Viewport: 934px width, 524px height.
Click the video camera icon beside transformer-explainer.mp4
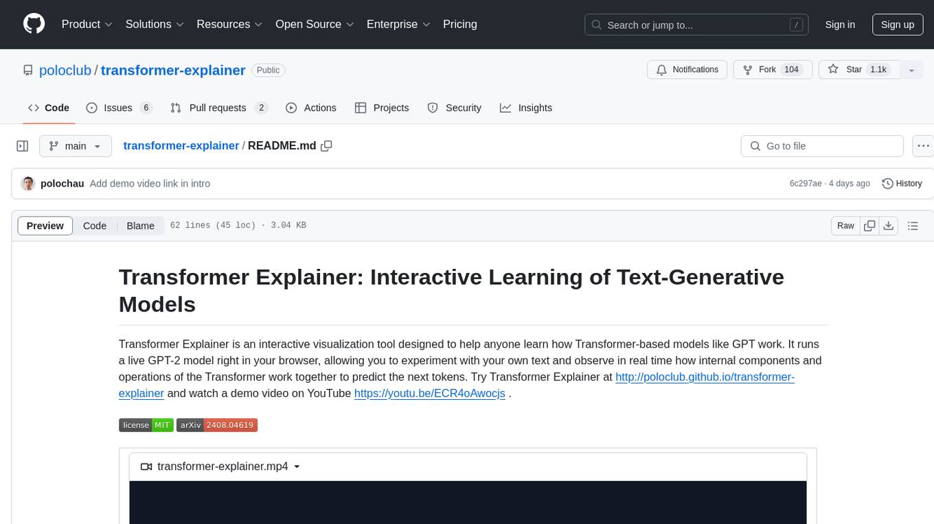[x=146, y=466]
